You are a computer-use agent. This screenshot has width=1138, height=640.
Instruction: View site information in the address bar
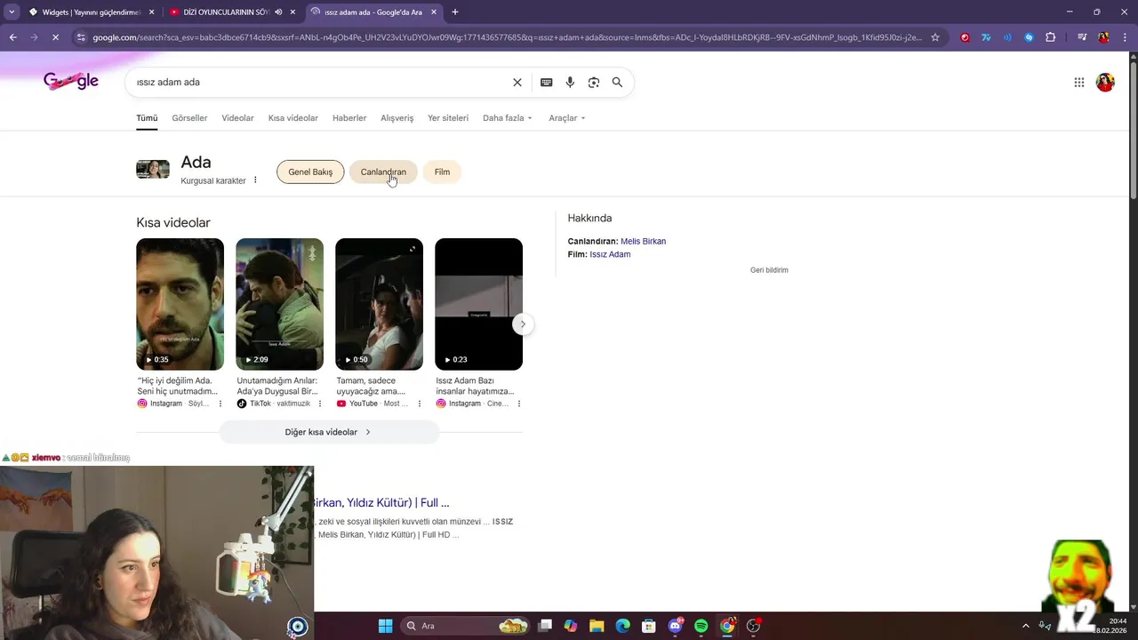pos(81,37)
